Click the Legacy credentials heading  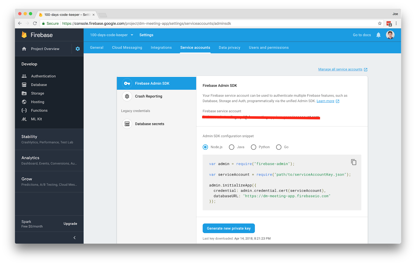coord(135,111)
